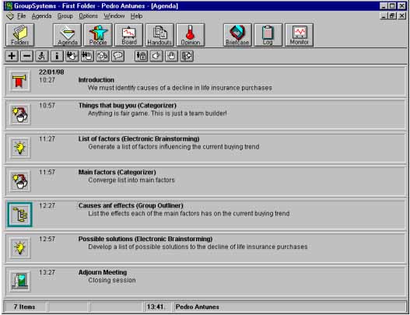
Task: Click the pointing-hand toolbar button
Action: [156, 56]
